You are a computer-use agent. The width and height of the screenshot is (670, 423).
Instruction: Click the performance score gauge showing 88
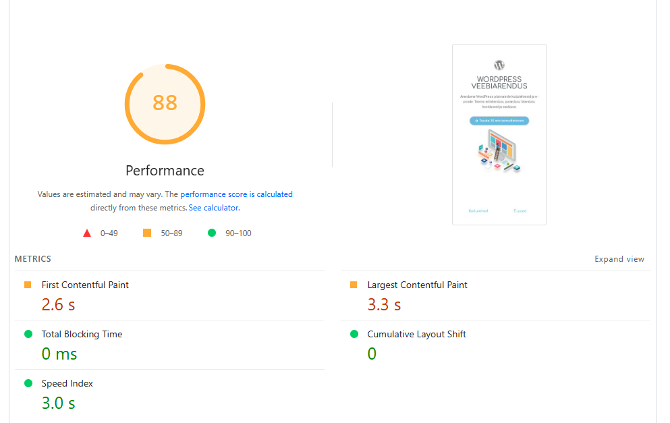click(165, 103)
